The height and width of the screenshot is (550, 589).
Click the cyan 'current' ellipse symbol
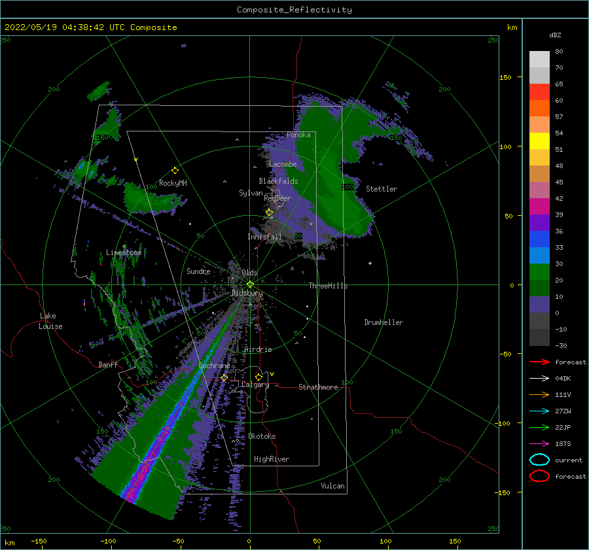539,460
